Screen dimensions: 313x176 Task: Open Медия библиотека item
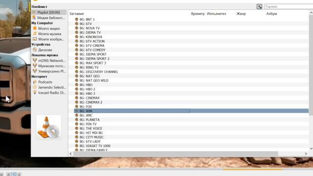coord(51,18)
